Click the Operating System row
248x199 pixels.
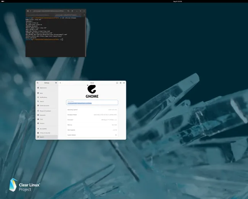point(92,110)
